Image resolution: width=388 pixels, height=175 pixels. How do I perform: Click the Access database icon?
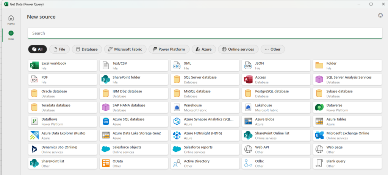(x=248, y=79)
